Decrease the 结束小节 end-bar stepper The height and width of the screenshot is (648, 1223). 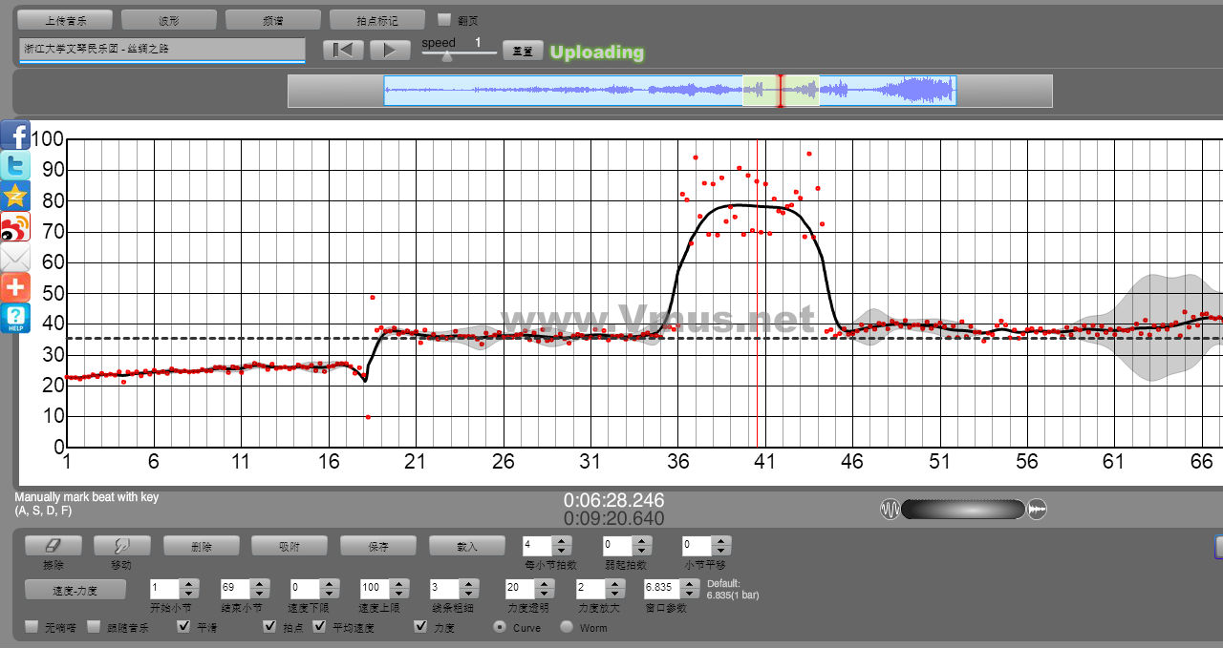click(x=258, y=594)
